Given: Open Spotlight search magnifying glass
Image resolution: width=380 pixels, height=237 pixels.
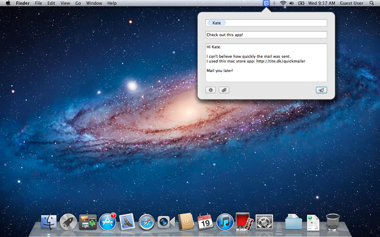Looking at the screenshot, I should [373, 3].
